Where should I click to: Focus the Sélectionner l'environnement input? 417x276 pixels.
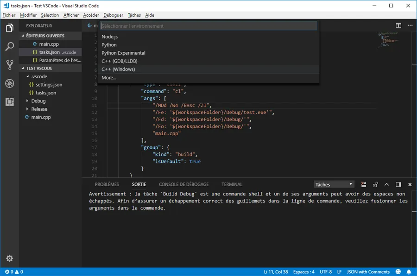pos(209,26)
